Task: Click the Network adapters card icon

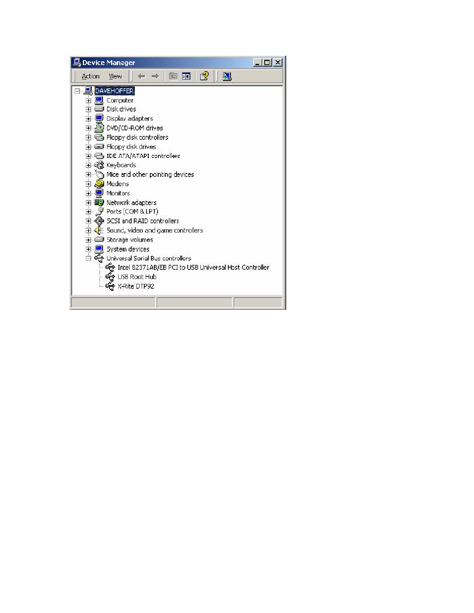Action: click(99, 202)
